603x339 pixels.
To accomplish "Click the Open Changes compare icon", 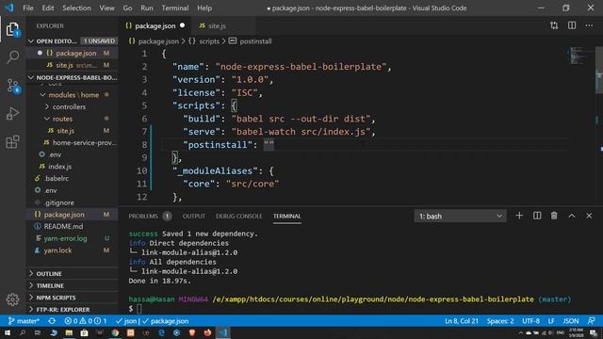I will coord(554,25).
